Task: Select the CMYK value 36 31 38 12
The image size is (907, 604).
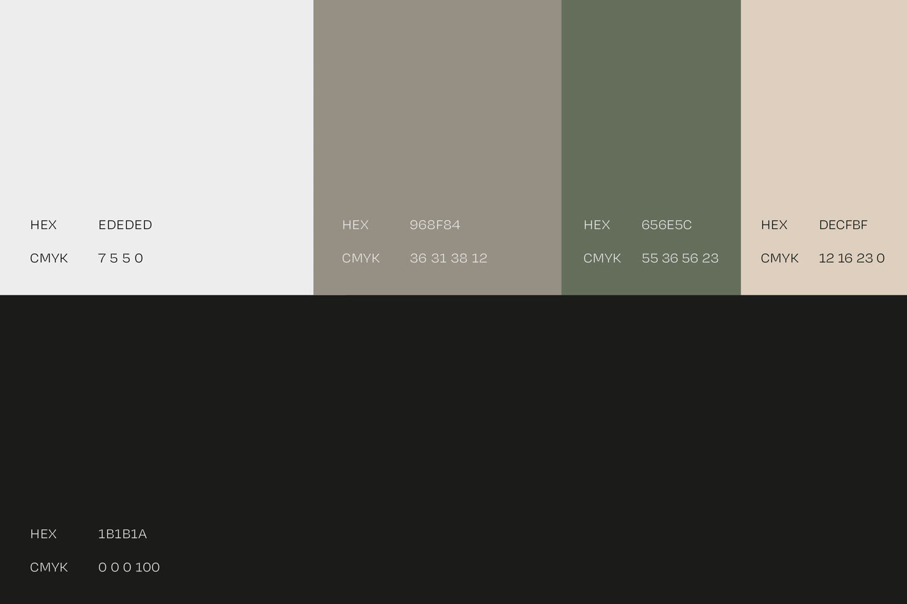Action: (448, 258)
